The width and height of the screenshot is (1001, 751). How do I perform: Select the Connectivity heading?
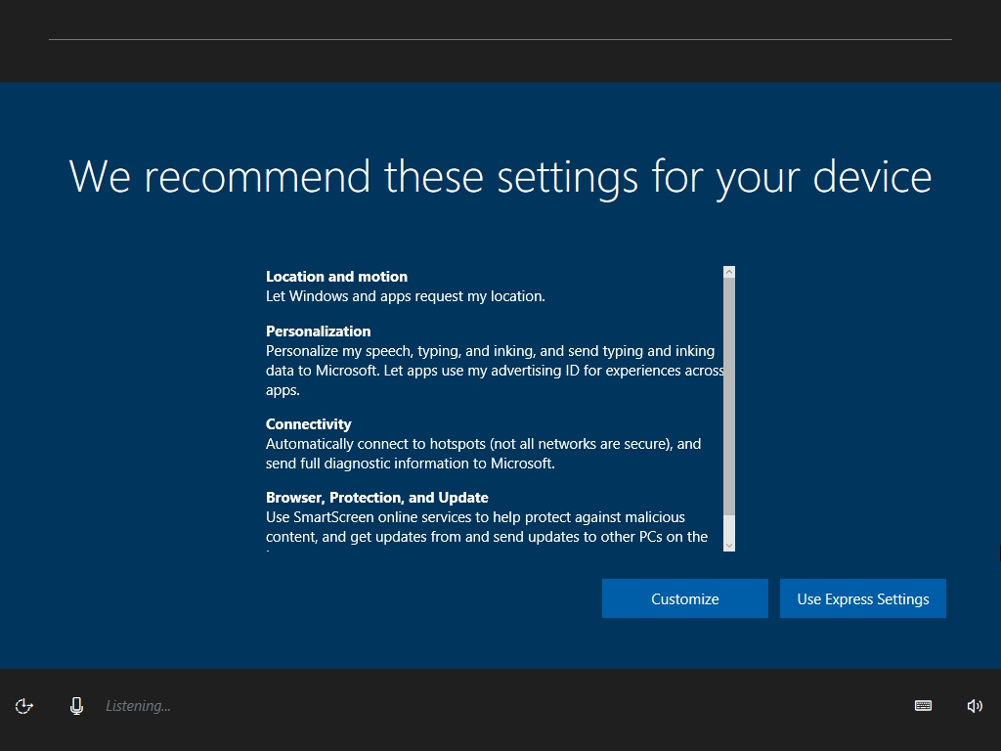pos(308,424)
